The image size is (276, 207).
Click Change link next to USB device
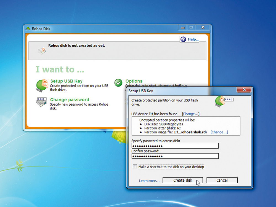[x=191, y=114]
